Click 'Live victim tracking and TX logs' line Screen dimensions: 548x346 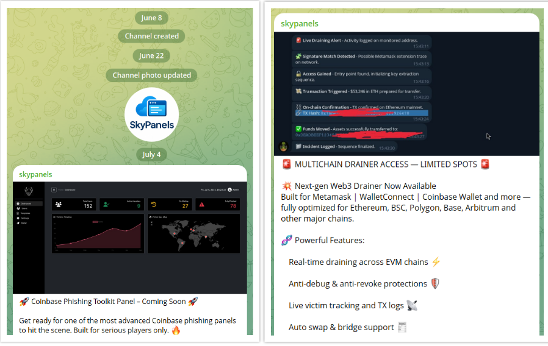346,306
